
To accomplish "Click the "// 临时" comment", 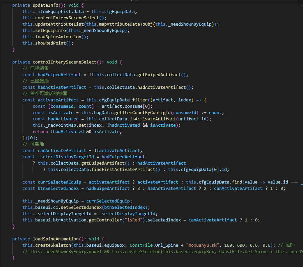I will coord(286,245).
